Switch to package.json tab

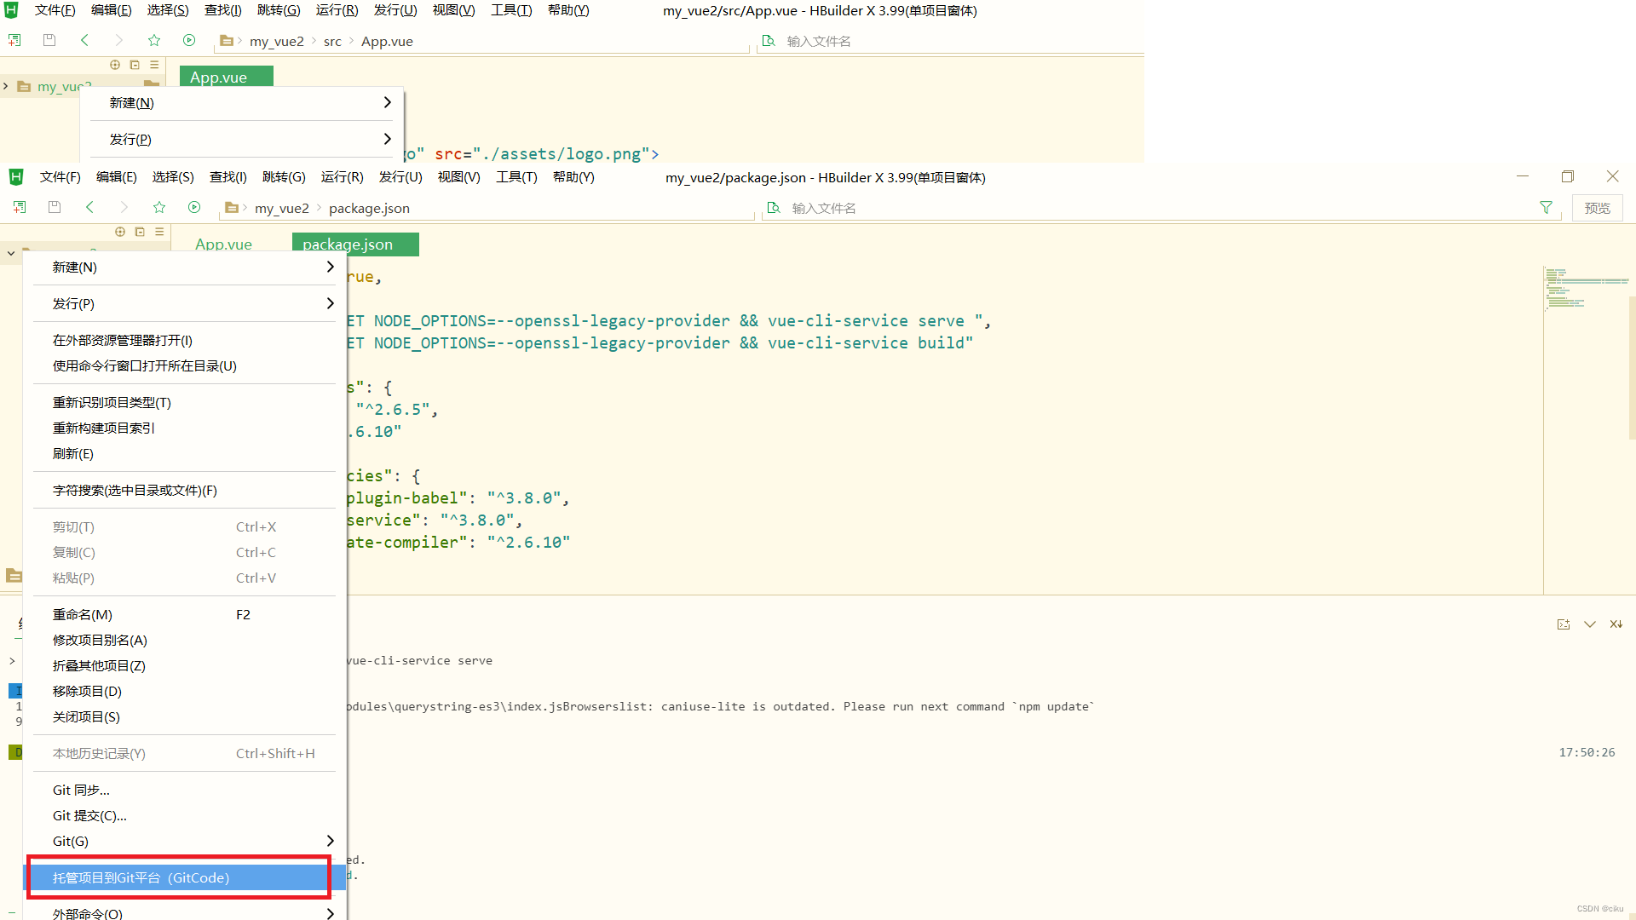355,244
